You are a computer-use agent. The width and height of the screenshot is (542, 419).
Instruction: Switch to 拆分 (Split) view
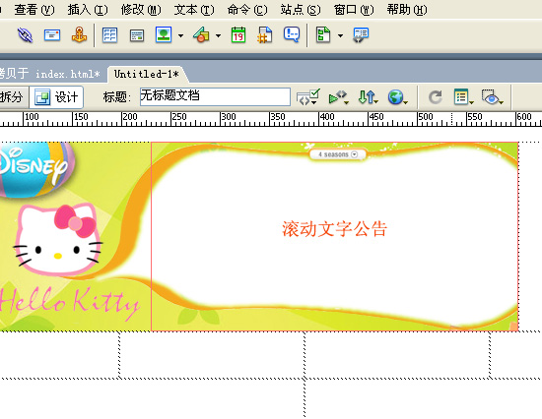coord(13,97)
